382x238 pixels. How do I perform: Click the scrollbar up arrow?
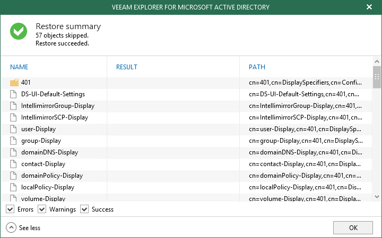coord(377,61)
